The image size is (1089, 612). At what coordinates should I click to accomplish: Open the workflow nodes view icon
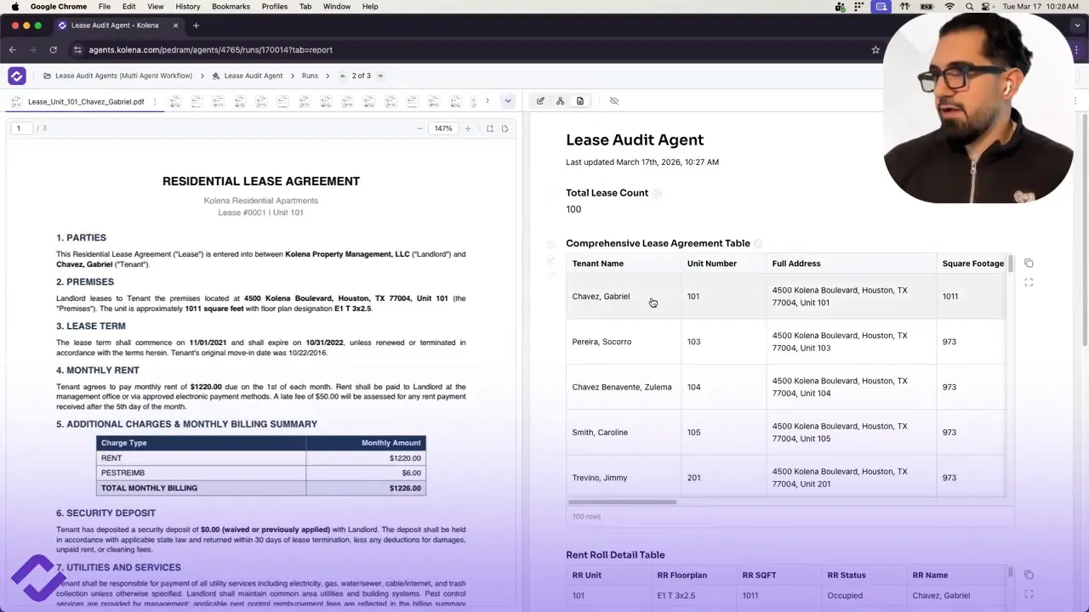click(x=560, y=101)
